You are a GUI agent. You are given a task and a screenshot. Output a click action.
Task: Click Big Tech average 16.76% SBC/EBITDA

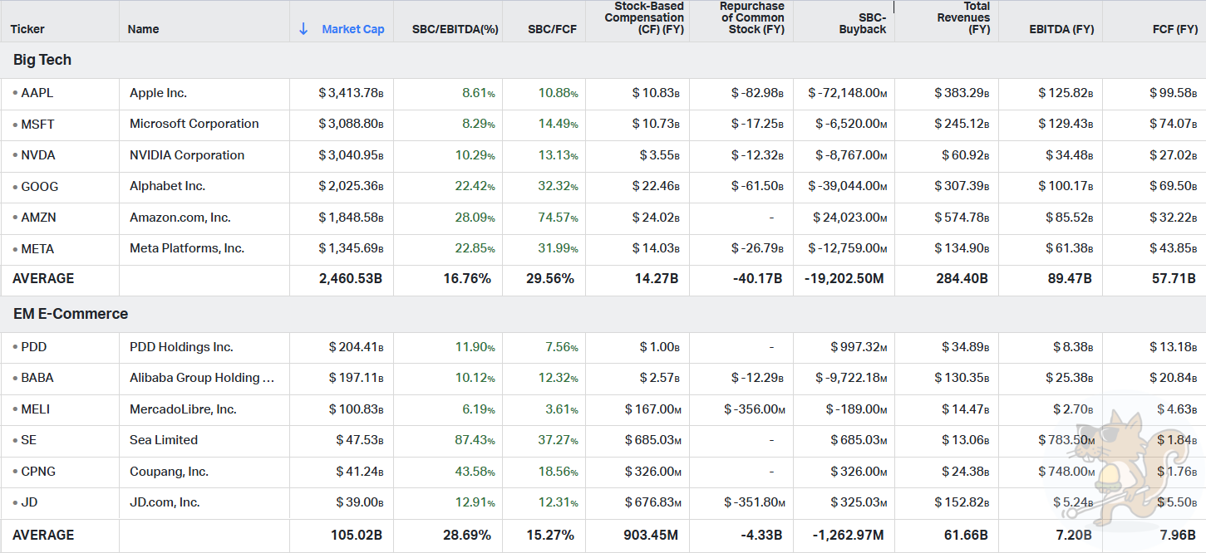467,279
